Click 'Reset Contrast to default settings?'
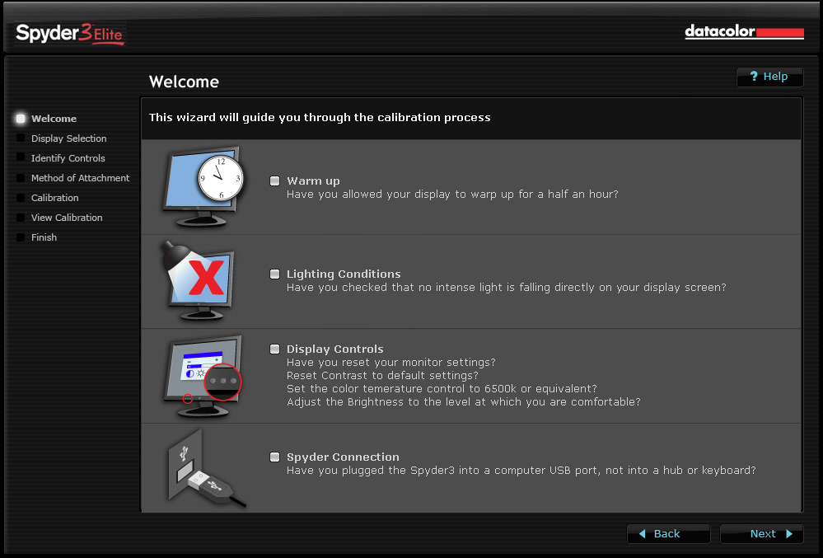The image size is (823, 558). (x=382, y=376)
